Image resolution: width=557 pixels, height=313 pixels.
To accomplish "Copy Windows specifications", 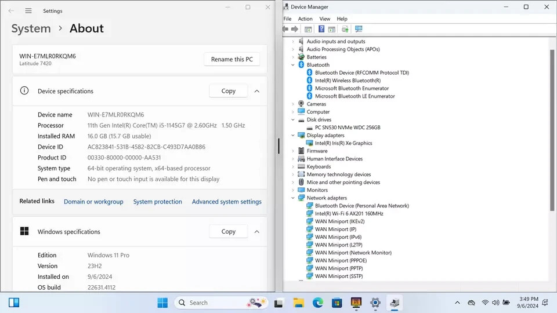I will tap(229, 231).
